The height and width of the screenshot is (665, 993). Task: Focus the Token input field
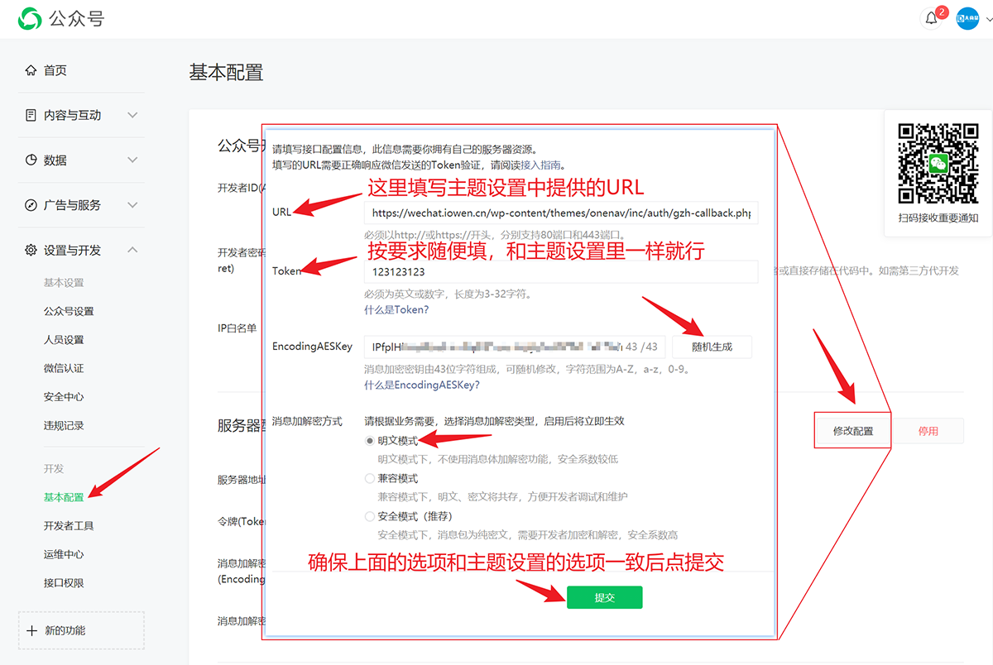[x=561, y=272]
